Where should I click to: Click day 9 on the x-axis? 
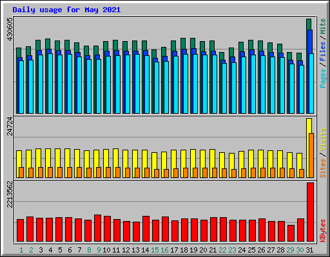click(x=99, y=250)
